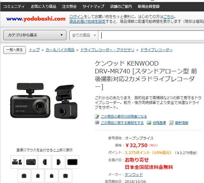Open 店舗のご案内 in the top bar
204x183 pixels.
tap(121, 7)
